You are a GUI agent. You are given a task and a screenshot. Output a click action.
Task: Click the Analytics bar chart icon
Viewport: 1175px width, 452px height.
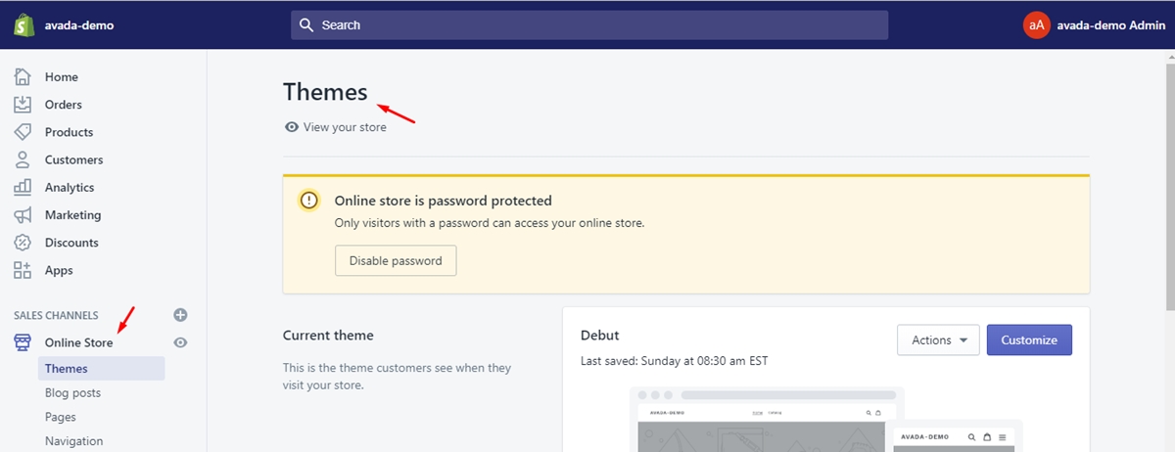click(x=23, y=187)
